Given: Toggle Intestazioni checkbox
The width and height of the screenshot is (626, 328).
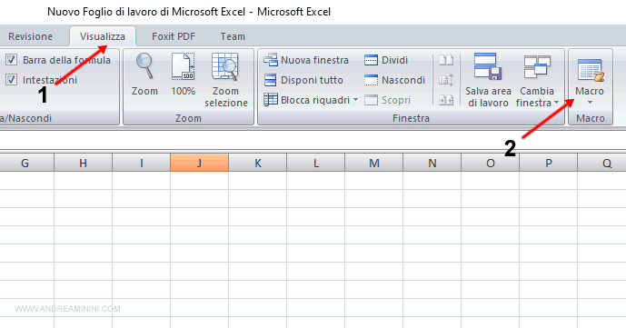Looking at the screenshot, I should click(x=11, y=80).
